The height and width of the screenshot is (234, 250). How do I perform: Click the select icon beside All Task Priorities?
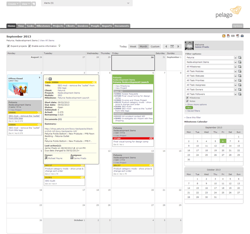coord(240,80)
